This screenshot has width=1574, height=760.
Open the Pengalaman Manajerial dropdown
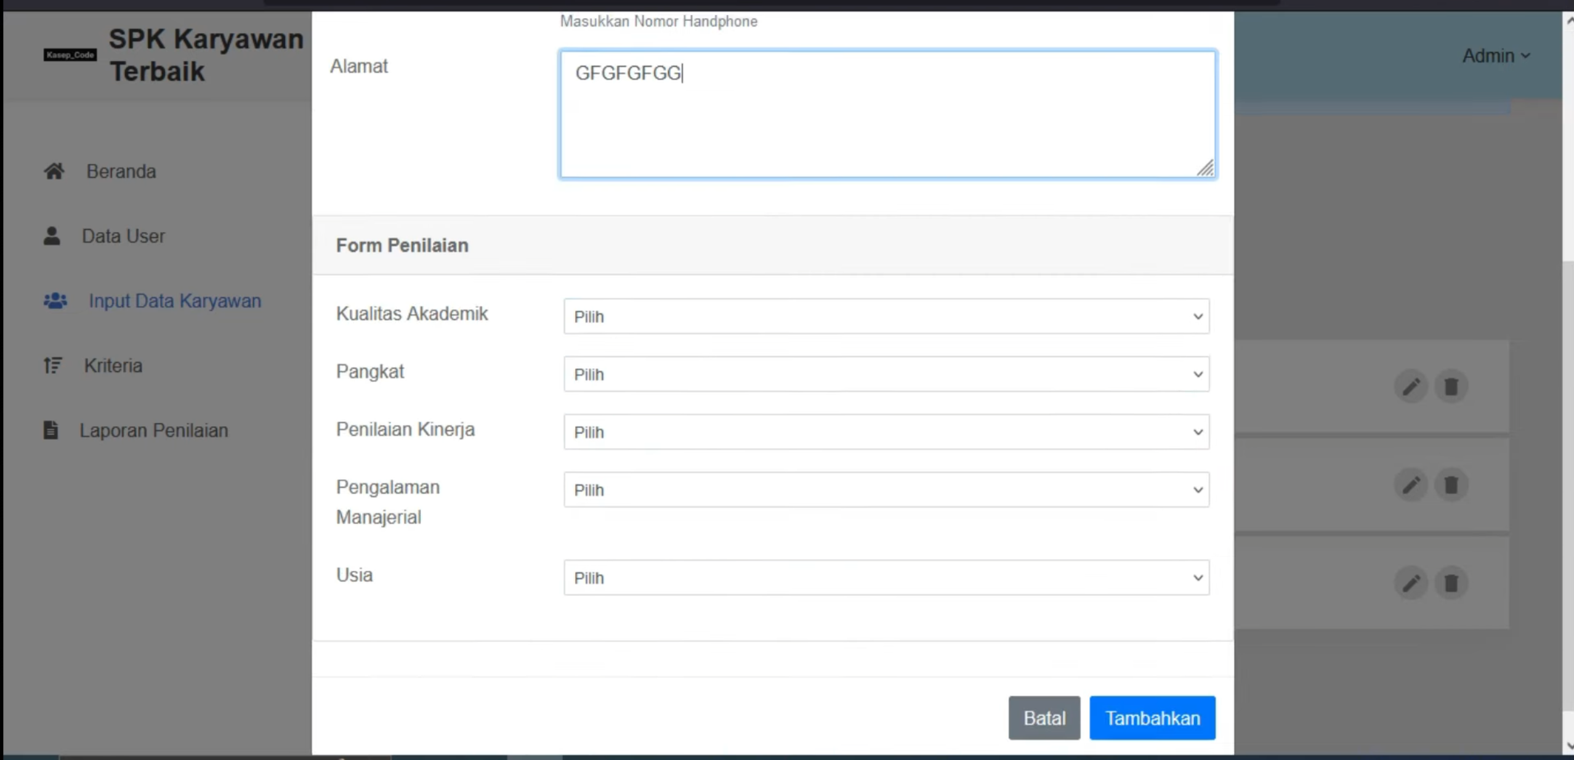(x=886, y=490)
